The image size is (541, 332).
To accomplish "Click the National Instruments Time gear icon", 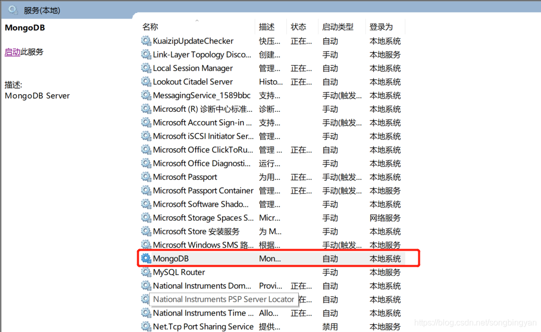I will point(147,313).
